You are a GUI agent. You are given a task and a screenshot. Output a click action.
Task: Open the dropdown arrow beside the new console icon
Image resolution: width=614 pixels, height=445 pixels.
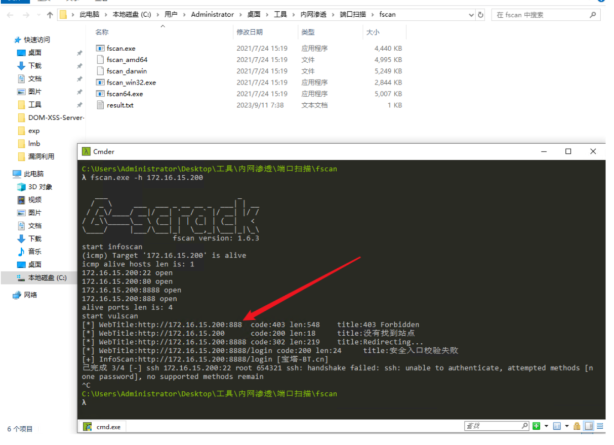point(546,426)
